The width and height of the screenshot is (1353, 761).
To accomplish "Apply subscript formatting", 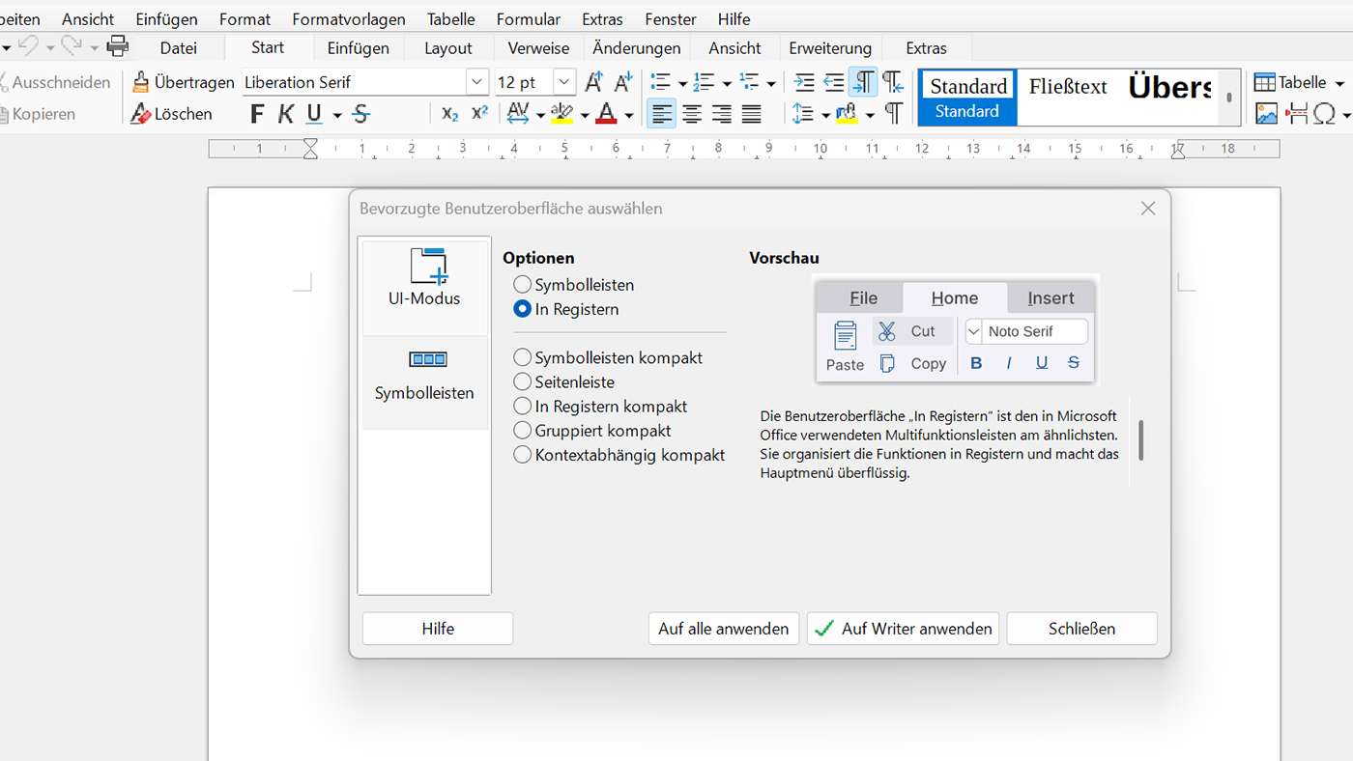I will click(449, 114).
